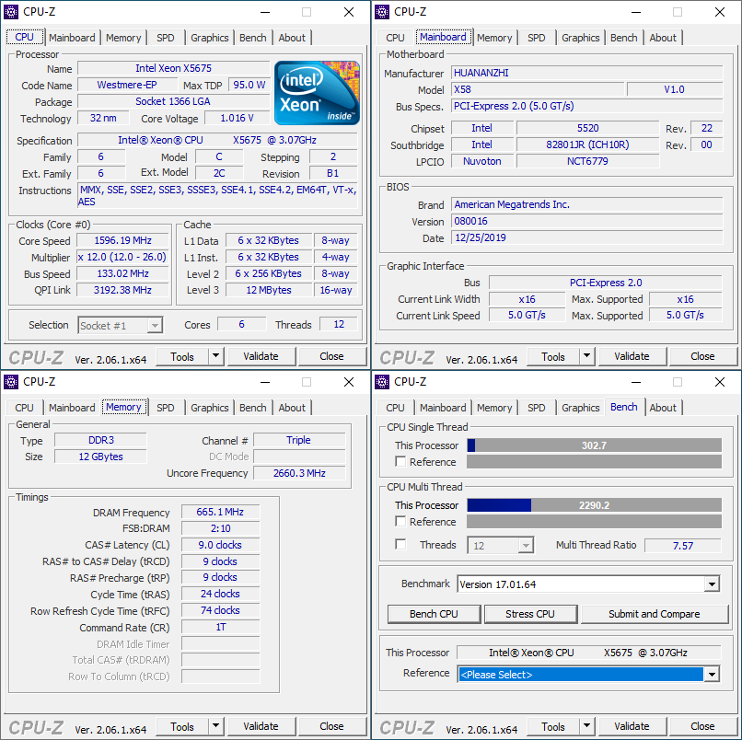Click the Cores count field showing 6
This screenshot has height=740, width=742.
pos(242,325)
